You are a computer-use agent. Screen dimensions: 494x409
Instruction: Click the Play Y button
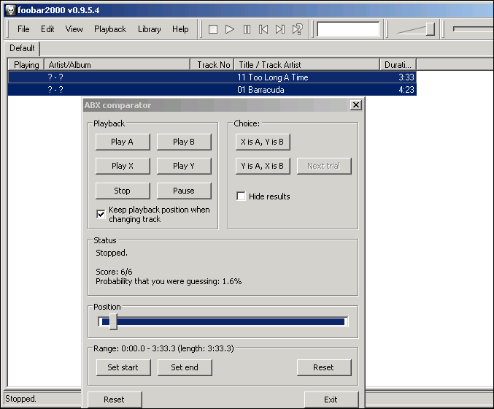coord(184,166)
